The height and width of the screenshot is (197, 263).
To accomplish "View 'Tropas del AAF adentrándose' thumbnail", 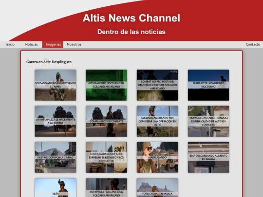I will tap(208, 121).
